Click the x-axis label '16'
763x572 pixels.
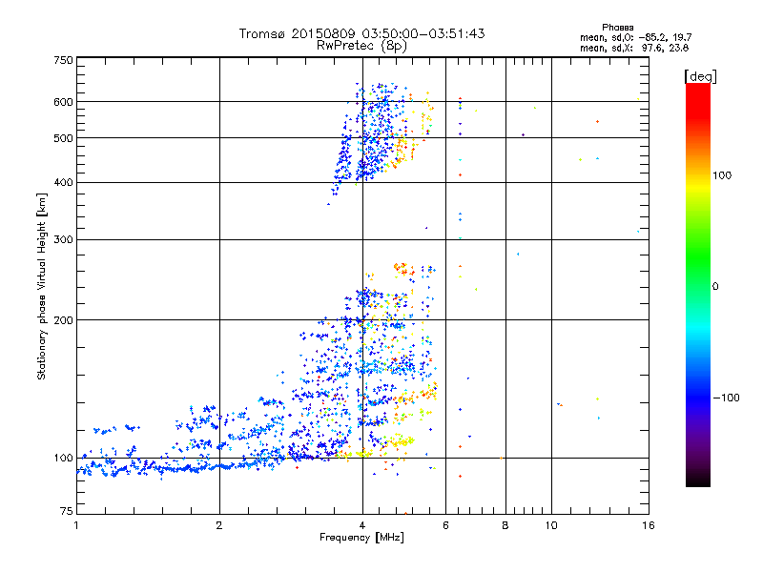coord(649,525)
